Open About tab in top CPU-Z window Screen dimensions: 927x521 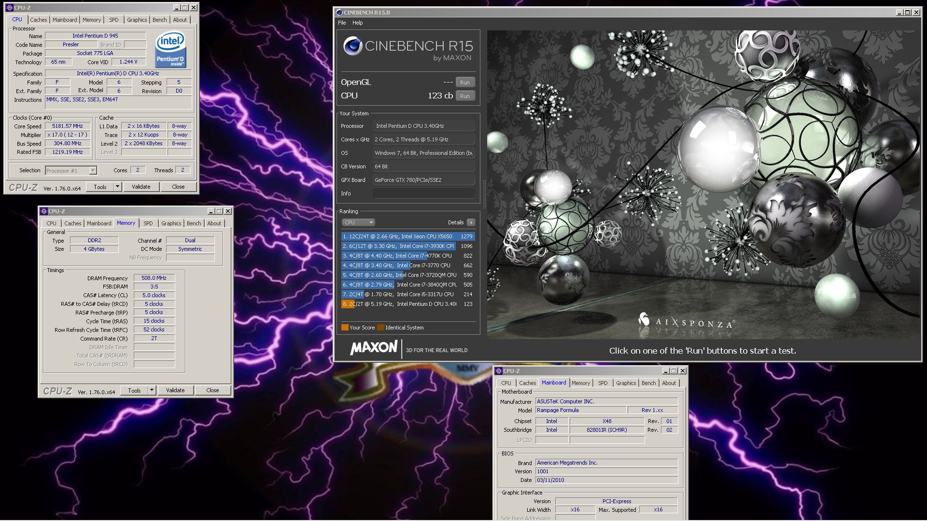[x=180, y=20]
